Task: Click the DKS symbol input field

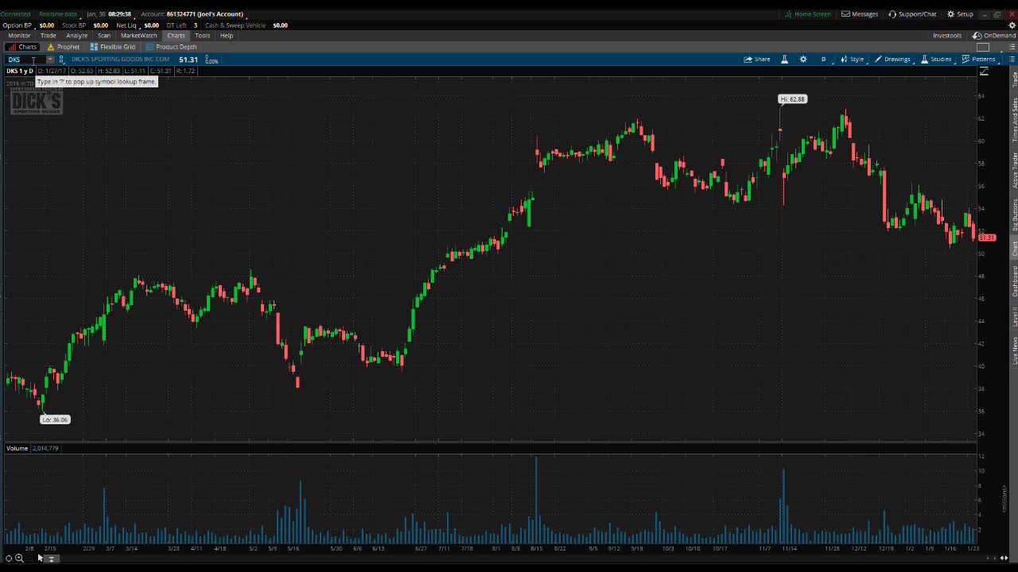Action: (x=25, y=60)
